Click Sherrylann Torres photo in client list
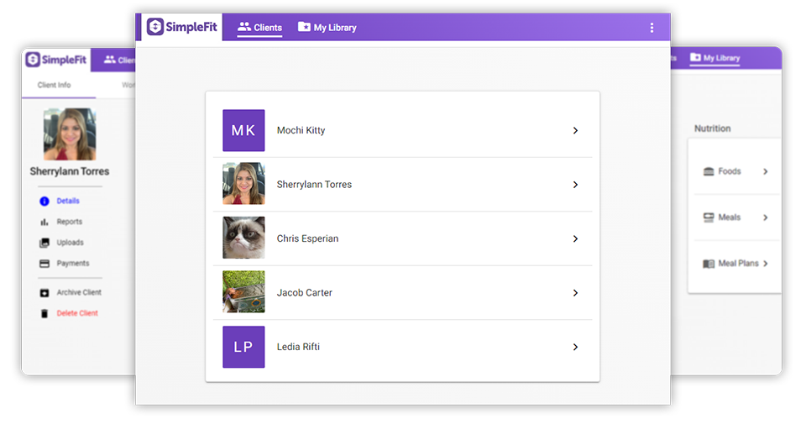Viewport: 806px width, 424px height. tap(243, 184)
